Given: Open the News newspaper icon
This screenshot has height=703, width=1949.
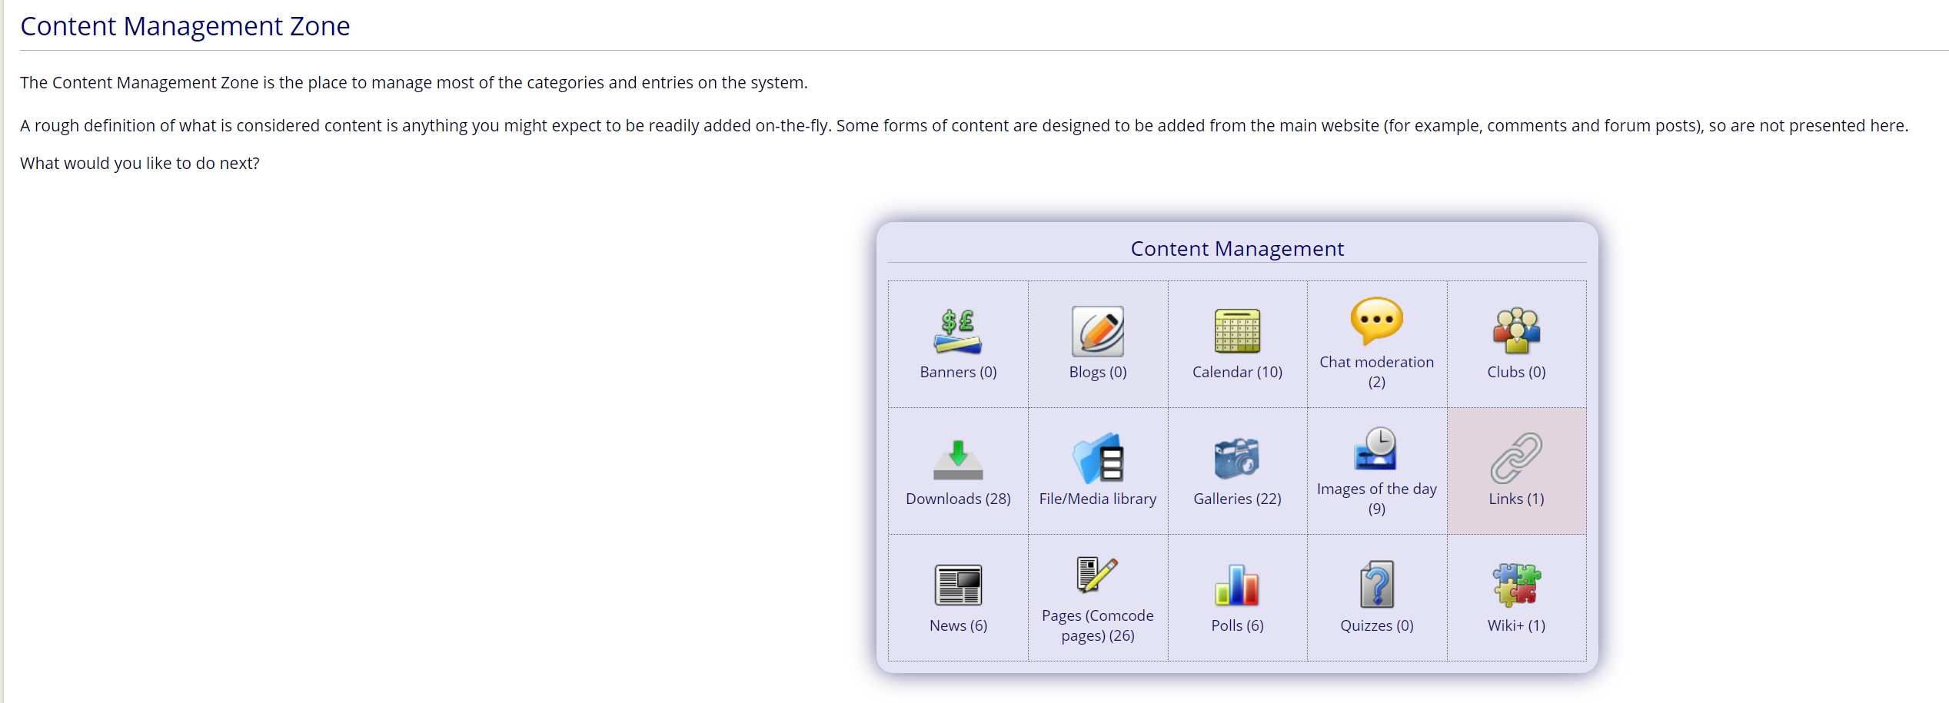Looking at the screenshot, I should tap(957, 585).
